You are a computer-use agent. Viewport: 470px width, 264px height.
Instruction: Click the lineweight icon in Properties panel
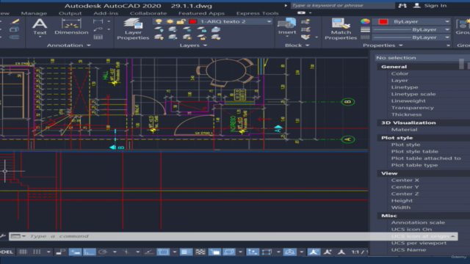pyautogui.click(x=365, y=29)
